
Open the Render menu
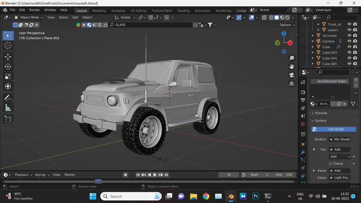coord(35,10)
